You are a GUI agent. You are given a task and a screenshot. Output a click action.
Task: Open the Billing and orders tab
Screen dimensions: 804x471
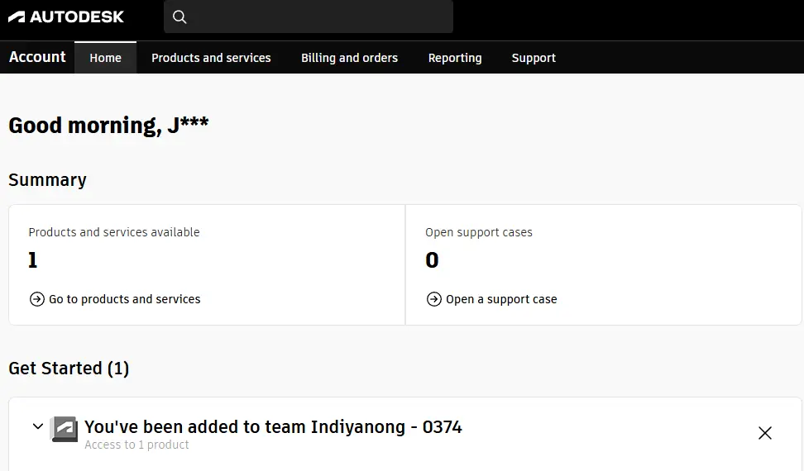pyautogui.click(x=350, y=58)
